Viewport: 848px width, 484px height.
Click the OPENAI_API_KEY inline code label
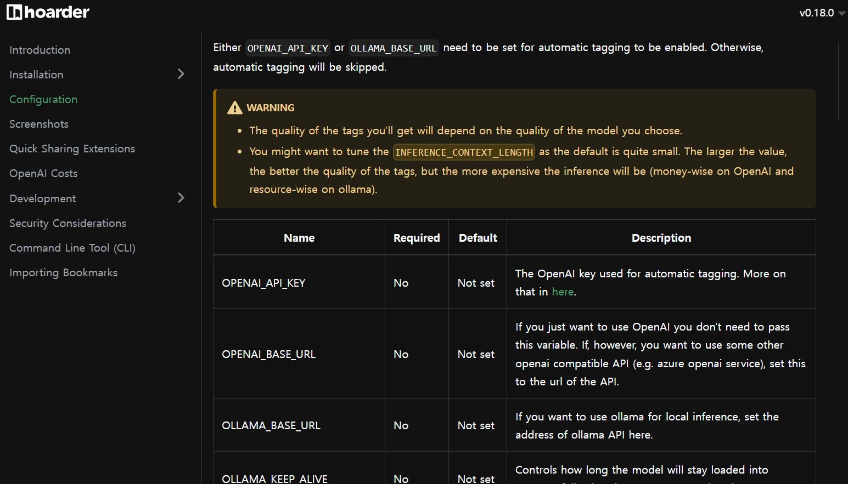[x=288, y=48]
